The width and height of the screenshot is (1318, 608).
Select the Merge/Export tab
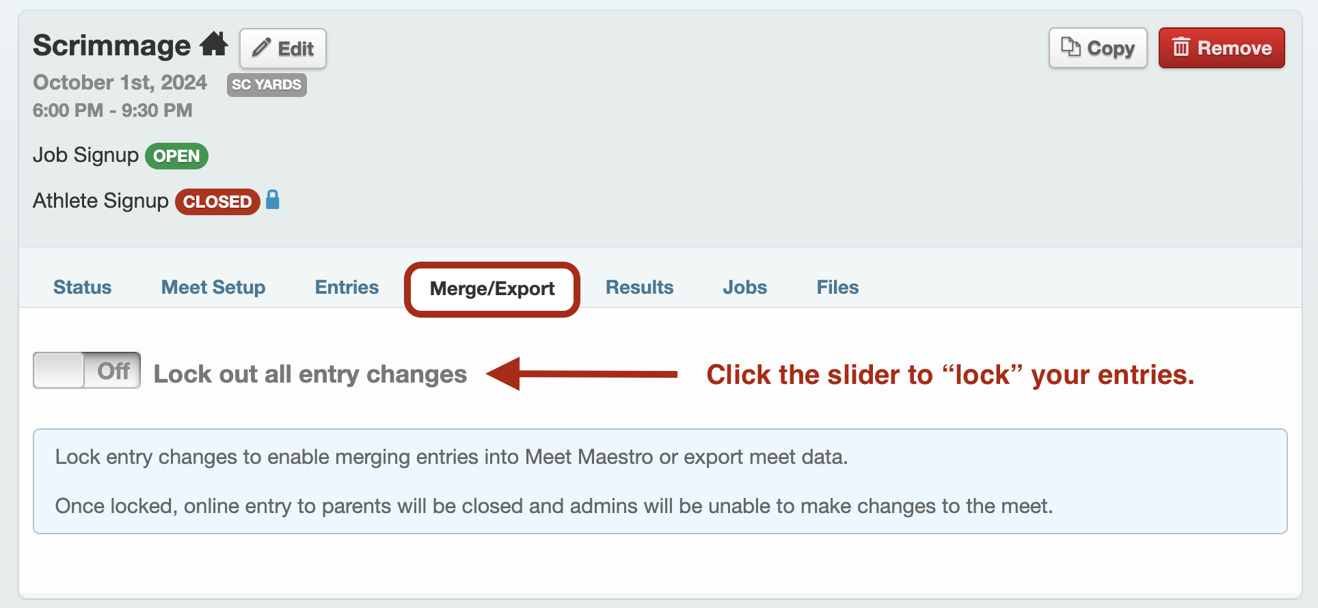pos(492,289)
